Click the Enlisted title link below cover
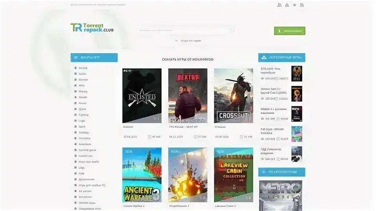Screen dimensions: 376x211 click(128, 127)
